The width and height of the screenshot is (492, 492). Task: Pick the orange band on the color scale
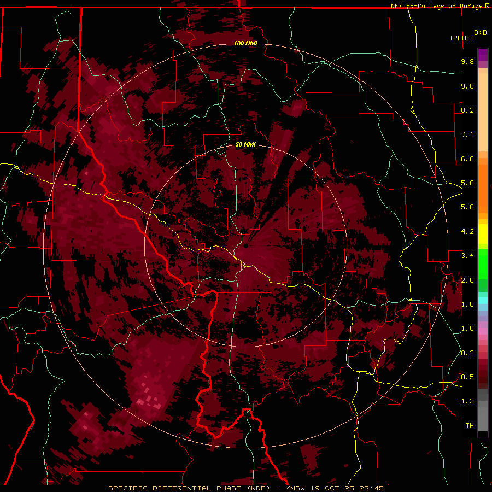point(483,188)
